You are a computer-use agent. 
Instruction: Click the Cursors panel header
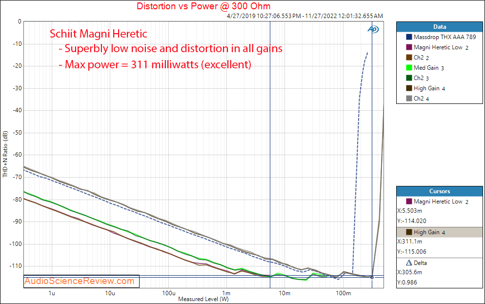point(440,191)
